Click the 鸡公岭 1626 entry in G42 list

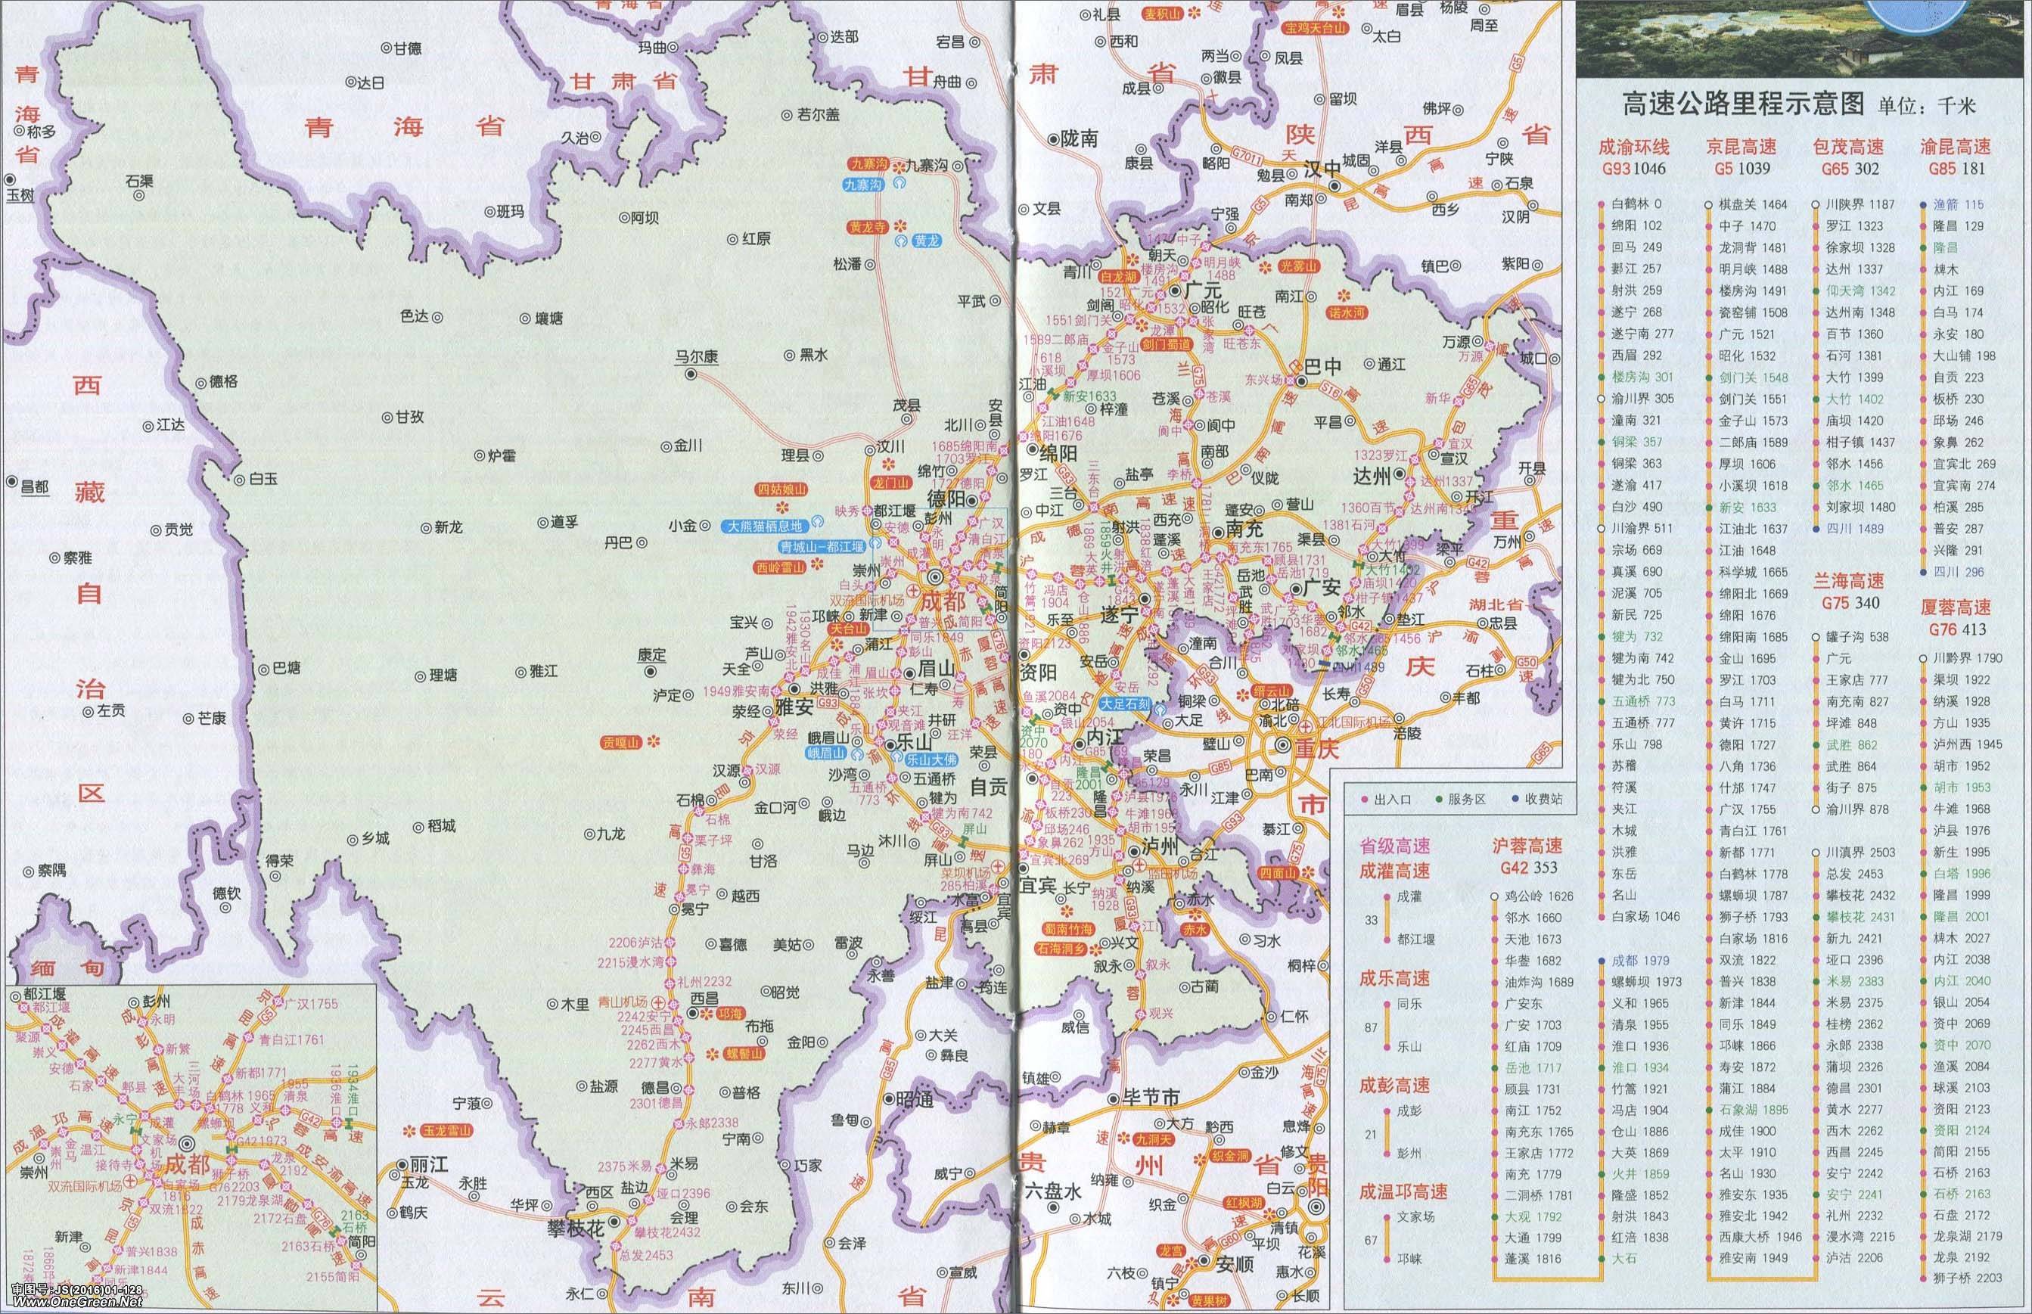[1538, 896]
